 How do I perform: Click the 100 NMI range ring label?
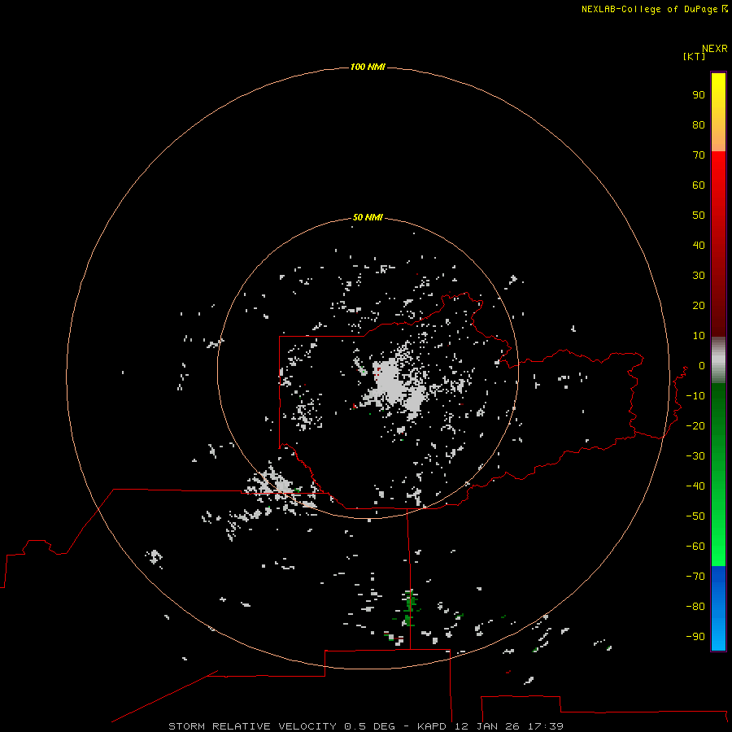[x=368, y=68]
